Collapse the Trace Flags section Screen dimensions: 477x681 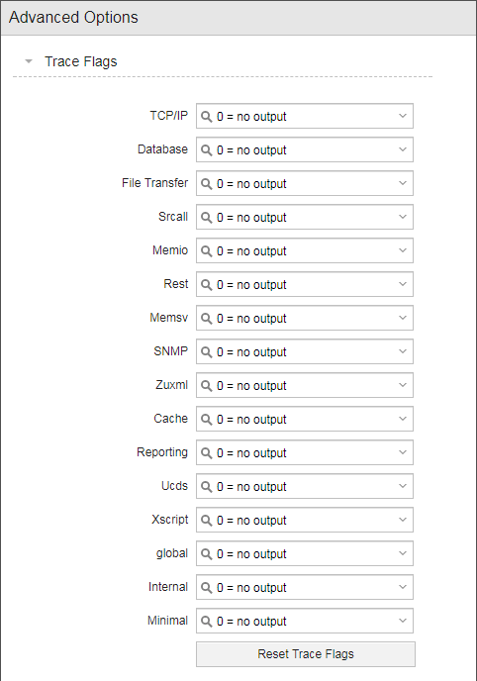pos(29,61)
